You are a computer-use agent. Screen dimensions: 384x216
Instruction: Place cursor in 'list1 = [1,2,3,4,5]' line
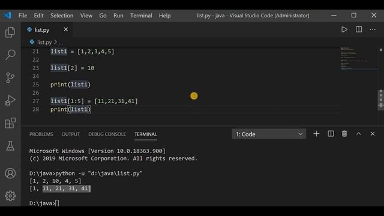[82, 52]
